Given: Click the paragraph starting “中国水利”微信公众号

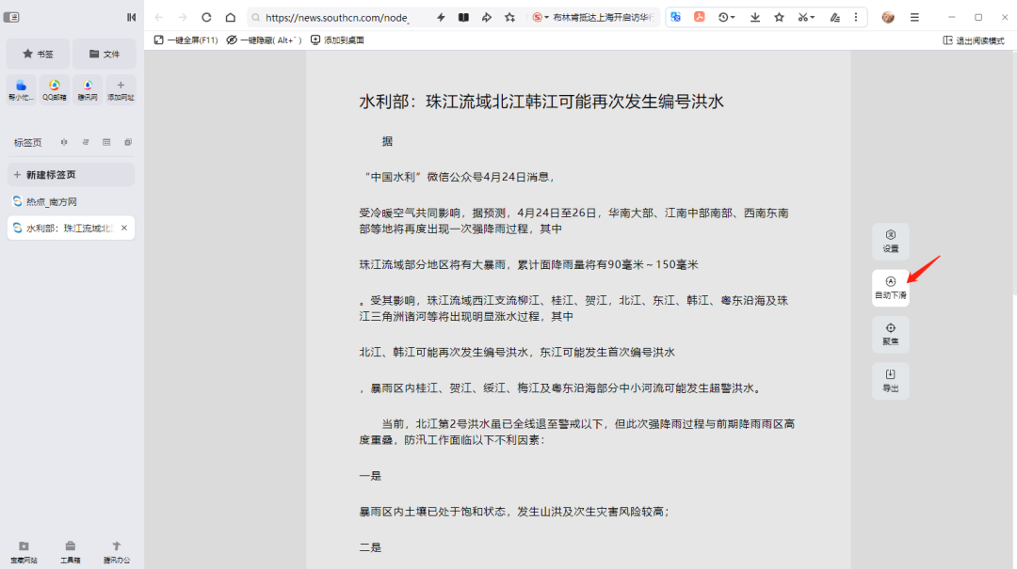Looking at the screenshot, I should 458,177.
